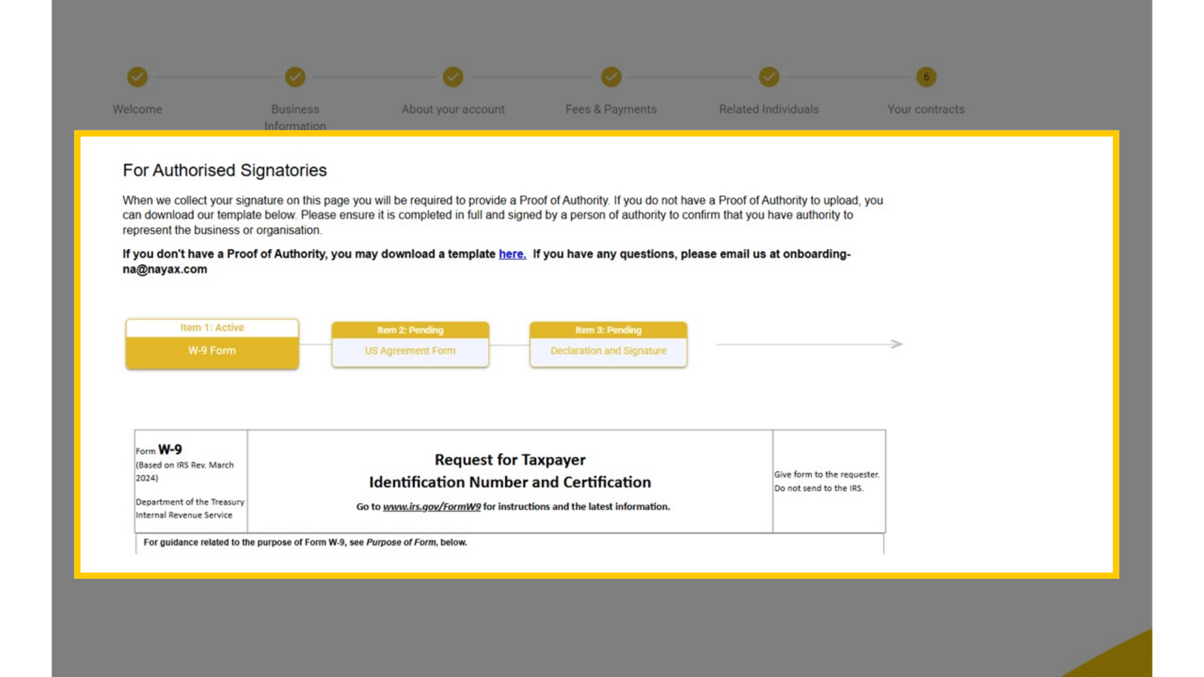This screenshot has width=1204, height=677.
Task: Select the Your contracts step label
Action: tap(926, 109)
